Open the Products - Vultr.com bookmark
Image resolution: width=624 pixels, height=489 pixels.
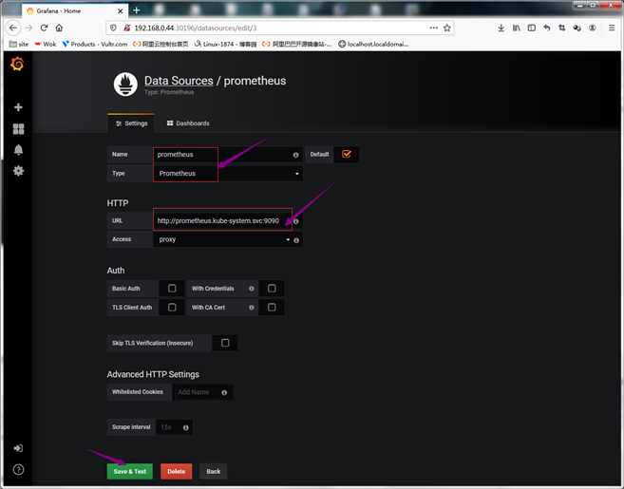pos(95,45)
